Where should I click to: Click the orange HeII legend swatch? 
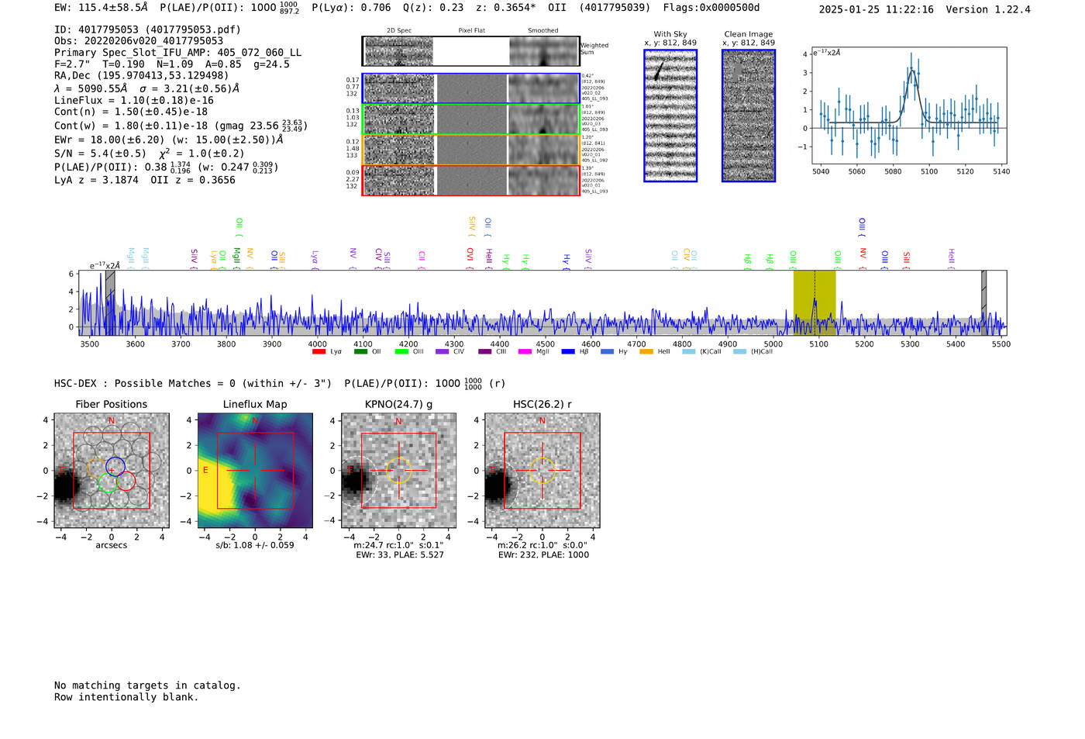pyautogui.click(x=646, y=352)
